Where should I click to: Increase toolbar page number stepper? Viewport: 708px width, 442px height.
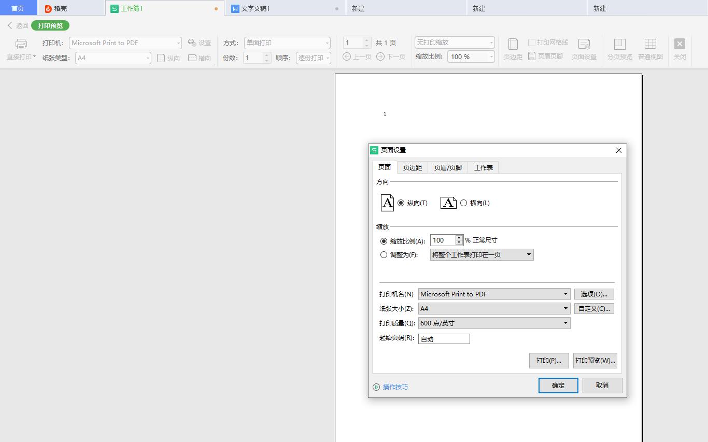367,40
